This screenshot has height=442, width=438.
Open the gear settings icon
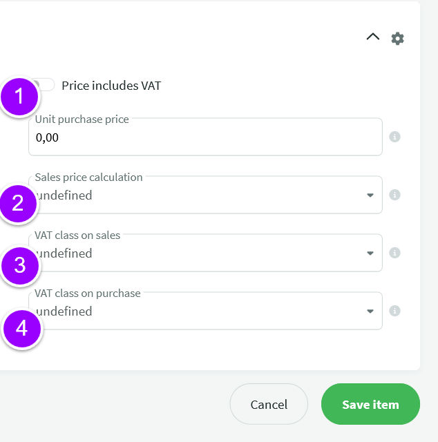tap(397, 39)
